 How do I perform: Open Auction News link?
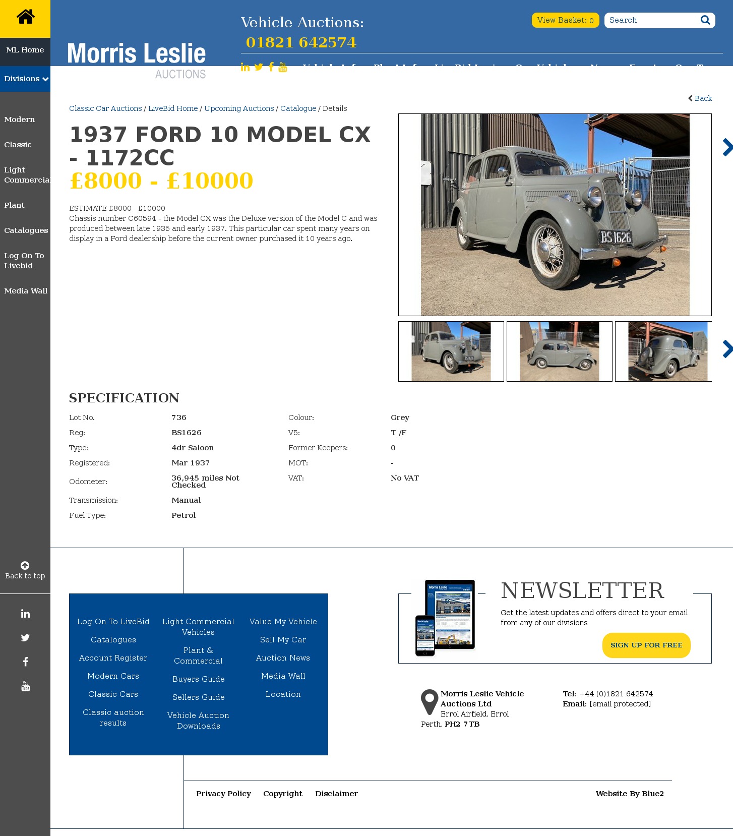point(283,658)
